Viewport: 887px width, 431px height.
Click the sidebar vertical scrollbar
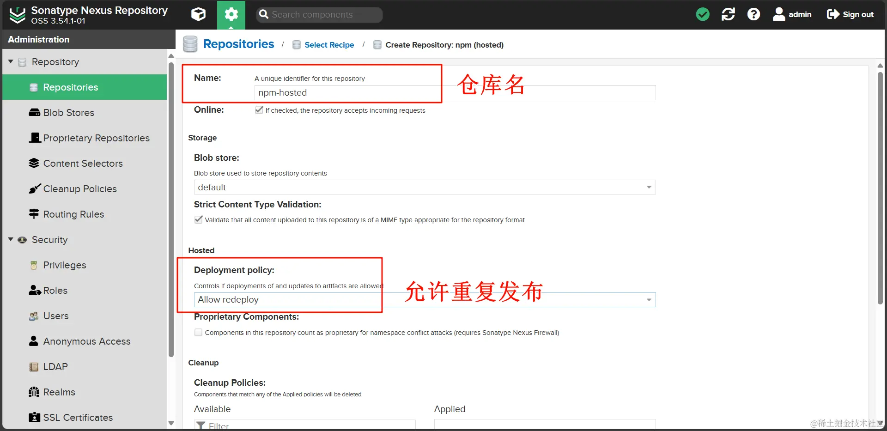click(x=171, y=210)
